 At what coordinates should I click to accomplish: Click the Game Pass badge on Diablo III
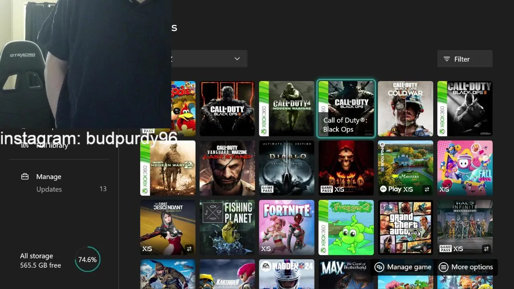point(267,189)
